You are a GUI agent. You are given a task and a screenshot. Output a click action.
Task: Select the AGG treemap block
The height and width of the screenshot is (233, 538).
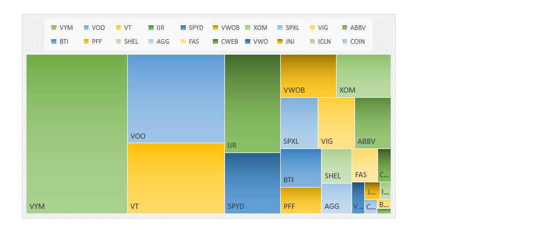pos(336,198)
